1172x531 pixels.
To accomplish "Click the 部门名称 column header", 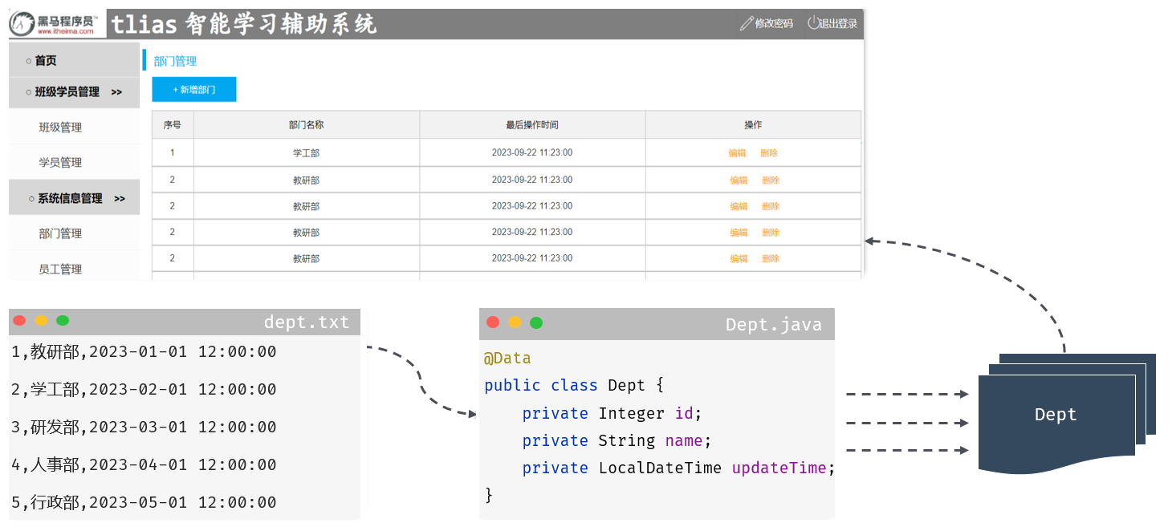I will pyautogui.click(x=306, y=125).
